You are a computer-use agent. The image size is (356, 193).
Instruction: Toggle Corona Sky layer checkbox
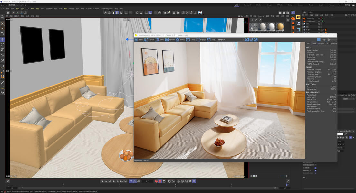click(x=319, y=19)
